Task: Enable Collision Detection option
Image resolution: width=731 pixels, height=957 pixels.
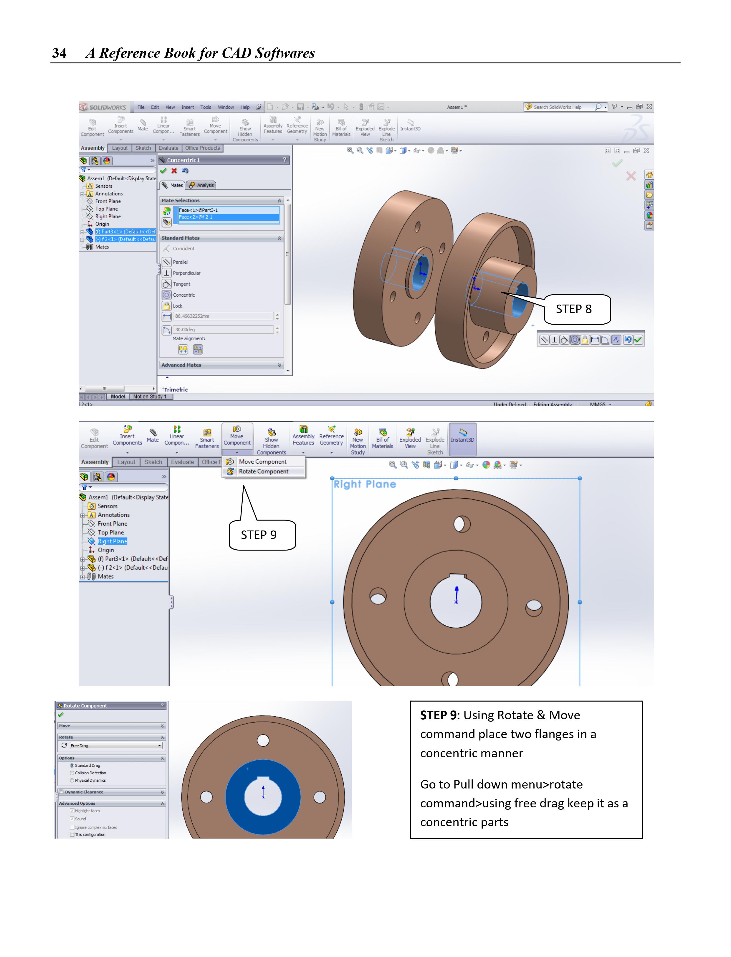Action: pos(72,773)
